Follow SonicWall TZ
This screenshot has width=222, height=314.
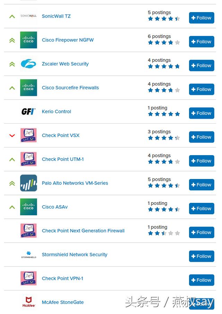tap(202, 18)
